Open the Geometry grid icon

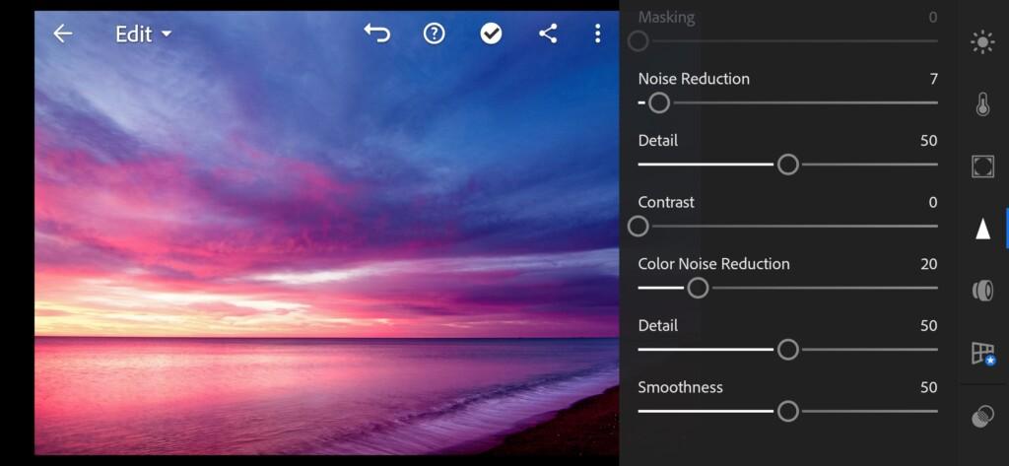[x=982, y=353]
